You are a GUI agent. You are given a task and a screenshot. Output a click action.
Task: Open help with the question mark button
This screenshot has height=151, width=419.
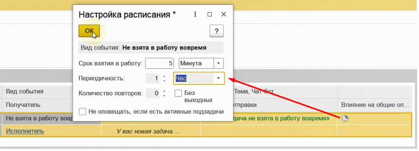216,31
